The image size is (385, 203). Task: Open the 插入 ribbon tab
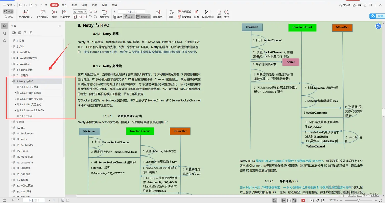[x=64, y=5]
